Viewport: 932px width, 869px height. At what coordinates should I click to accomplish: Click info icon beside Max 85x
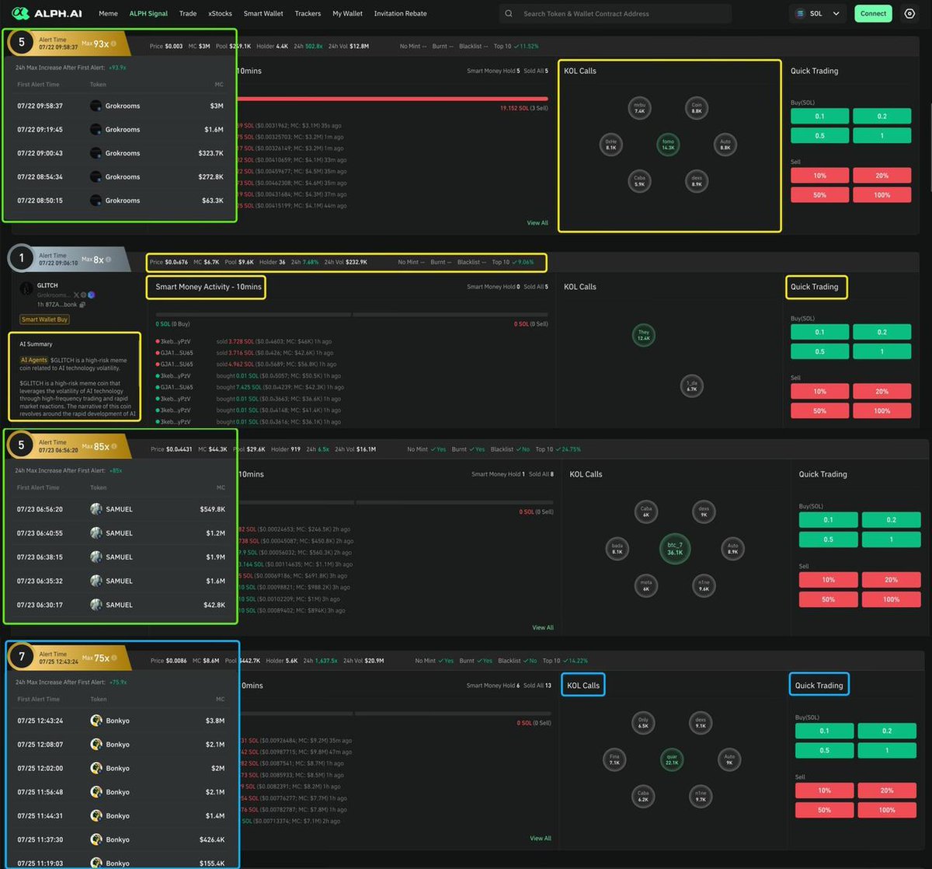(x=115, y=447)
